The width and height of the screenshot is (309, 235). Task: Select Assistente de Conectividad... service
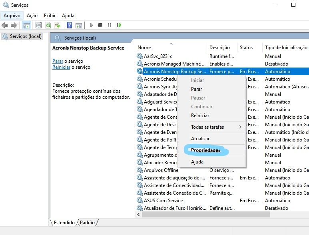[x=222, y=185]
